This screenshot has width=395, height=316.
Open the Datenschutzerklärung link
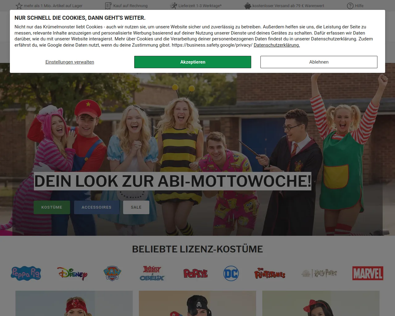[x=276, y=45]
